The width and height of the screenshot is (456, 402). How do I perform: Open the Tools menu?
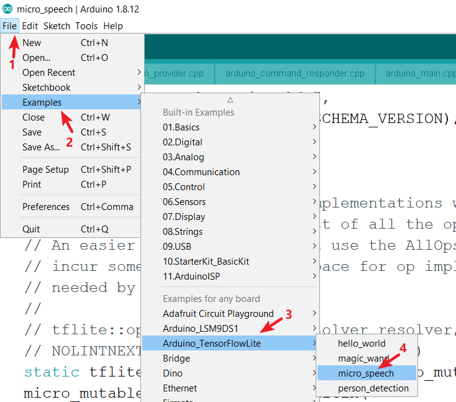(x=86, y=26)
